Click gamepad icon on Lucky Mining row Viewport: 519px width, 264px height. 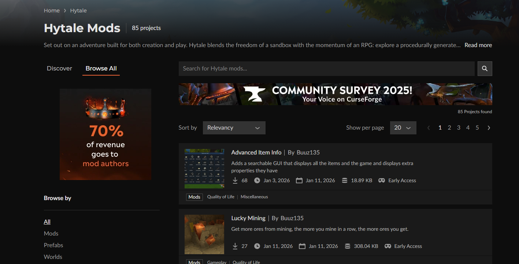pyautogui.click(x=388, y=246)
